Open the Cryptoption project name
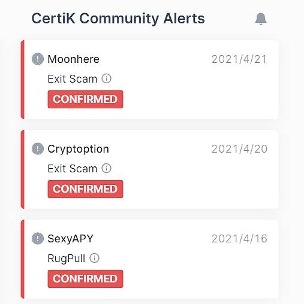 [79, 150]
